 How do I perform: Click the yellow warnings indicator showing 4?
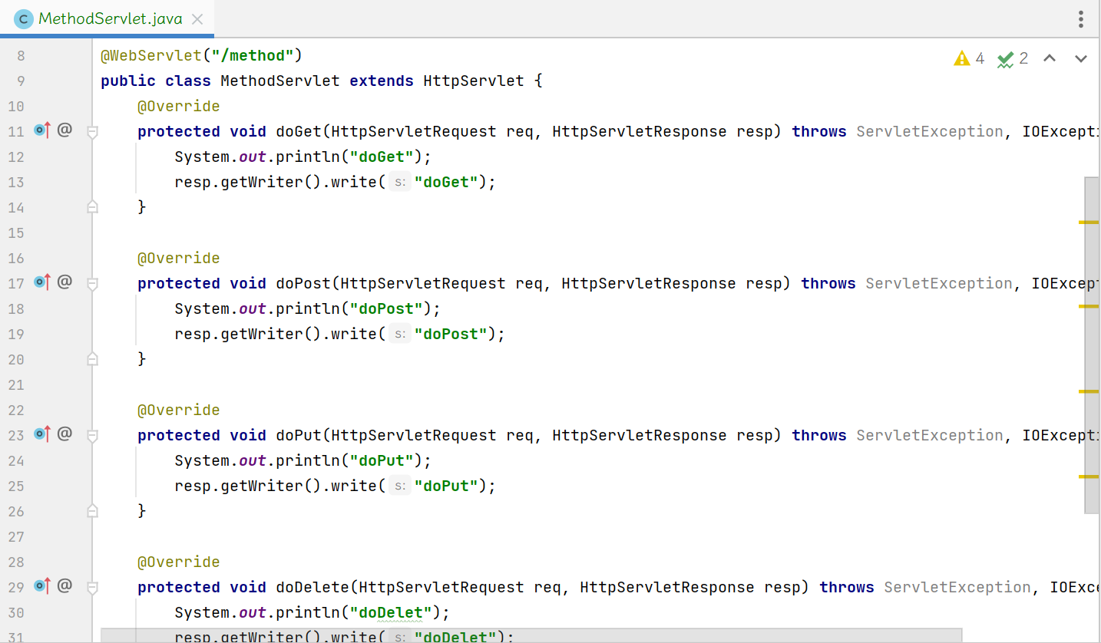coord(969,58)
